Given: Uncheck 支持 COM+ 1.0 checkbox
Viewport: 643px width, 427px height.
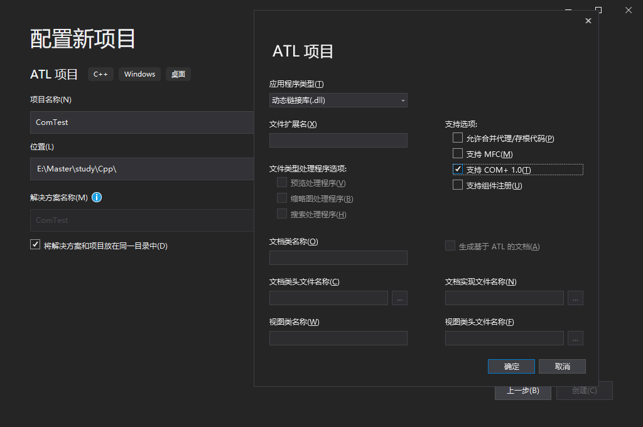Looking at the screenshot, I should 458,169.
